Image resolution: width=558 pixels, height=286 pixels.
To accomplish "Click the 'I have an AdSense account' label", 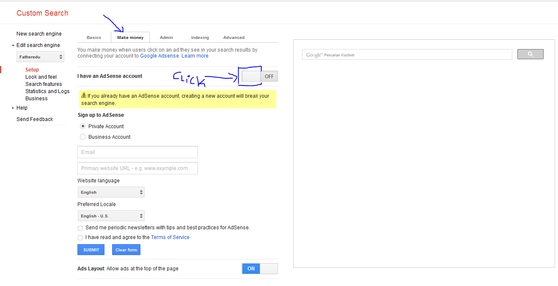I will [x=110, y=76].
